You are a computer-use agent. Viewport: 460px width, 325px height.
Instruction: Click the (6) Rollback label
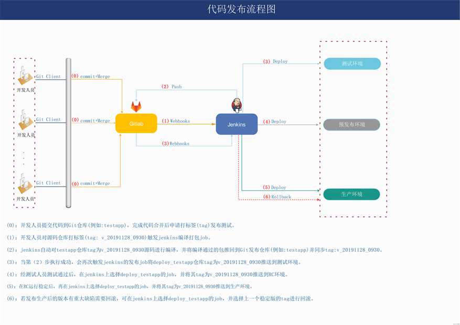(277, 197)
